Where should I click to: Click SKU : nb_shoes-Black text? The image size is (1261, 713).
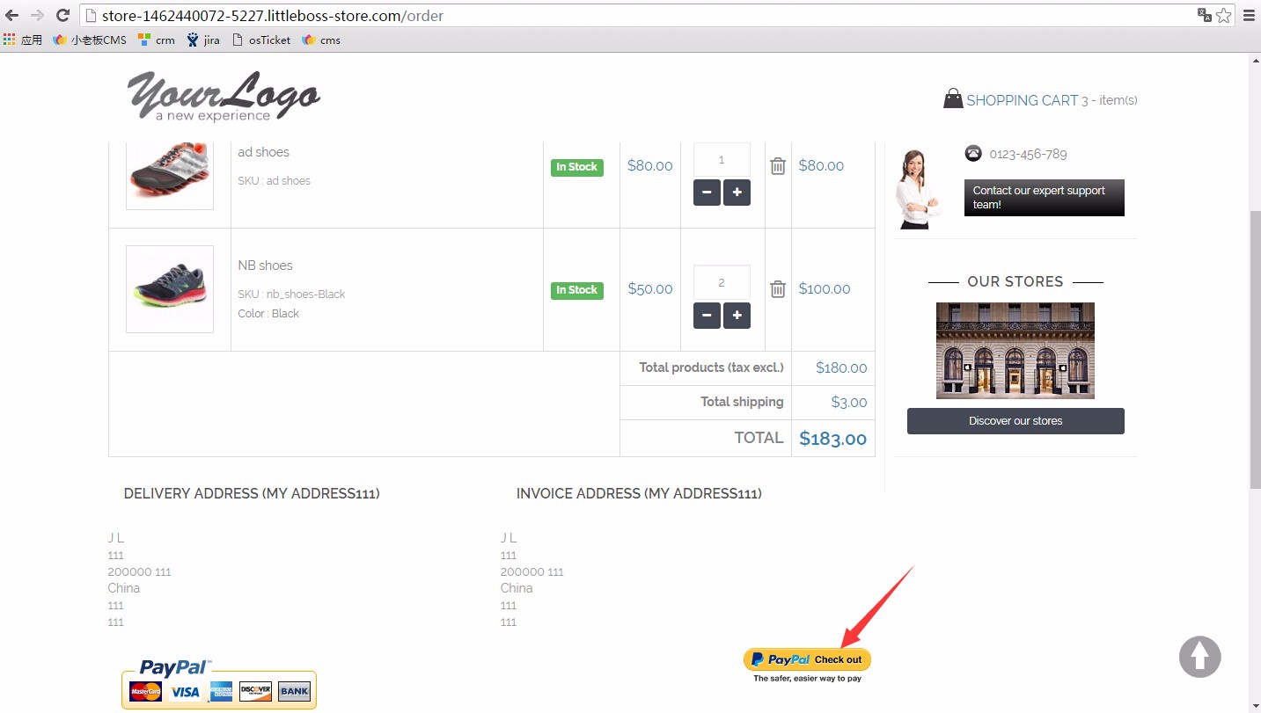click(291, 295)
